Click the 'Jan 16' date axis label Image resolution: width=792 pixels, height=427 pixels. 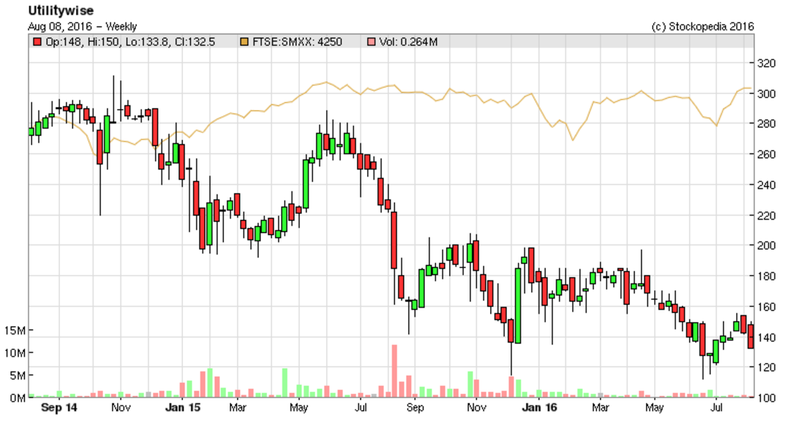click(539, 407)
